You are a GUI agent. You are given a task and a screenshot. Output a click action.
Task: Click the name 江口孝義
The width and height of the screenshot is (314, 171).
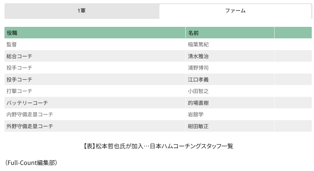pyautogui.click(x=198, y=80)
